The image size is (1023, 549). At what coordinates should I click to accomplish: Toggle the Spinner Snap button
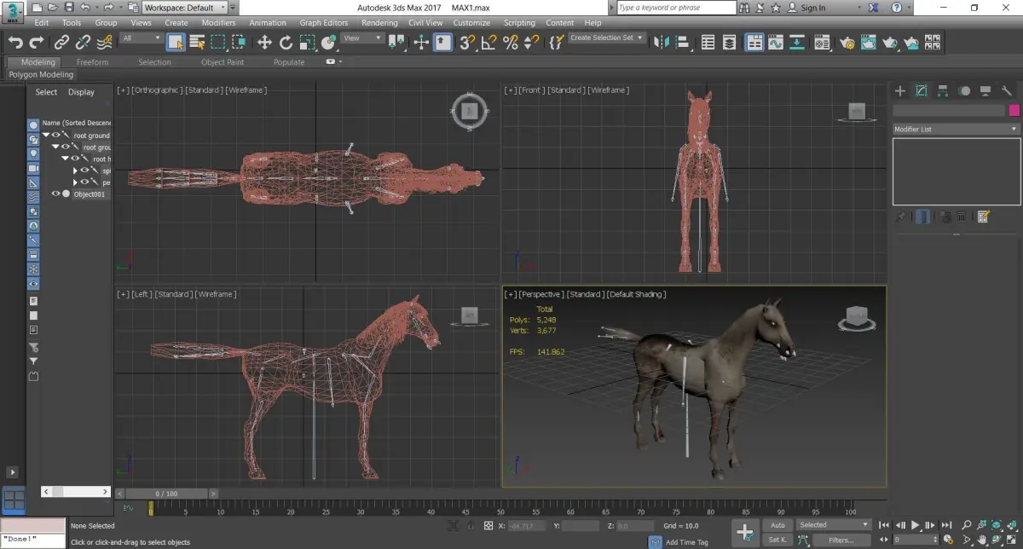coord(530,42)
